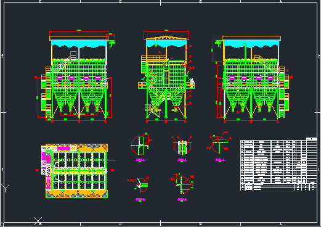The height and width of the screenshot is (227, 321).
Task: Select the center side elevation view drawing
Action: [166, 76]
